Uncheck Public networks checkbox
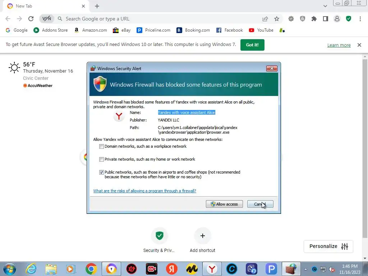The image size is (368, 276). point(101,172)
